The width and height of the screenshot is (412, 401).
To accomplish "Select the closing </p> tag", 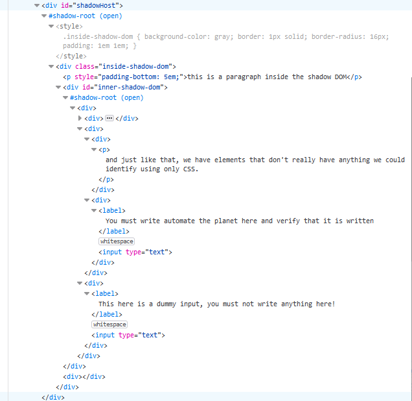I will (106, 180).
